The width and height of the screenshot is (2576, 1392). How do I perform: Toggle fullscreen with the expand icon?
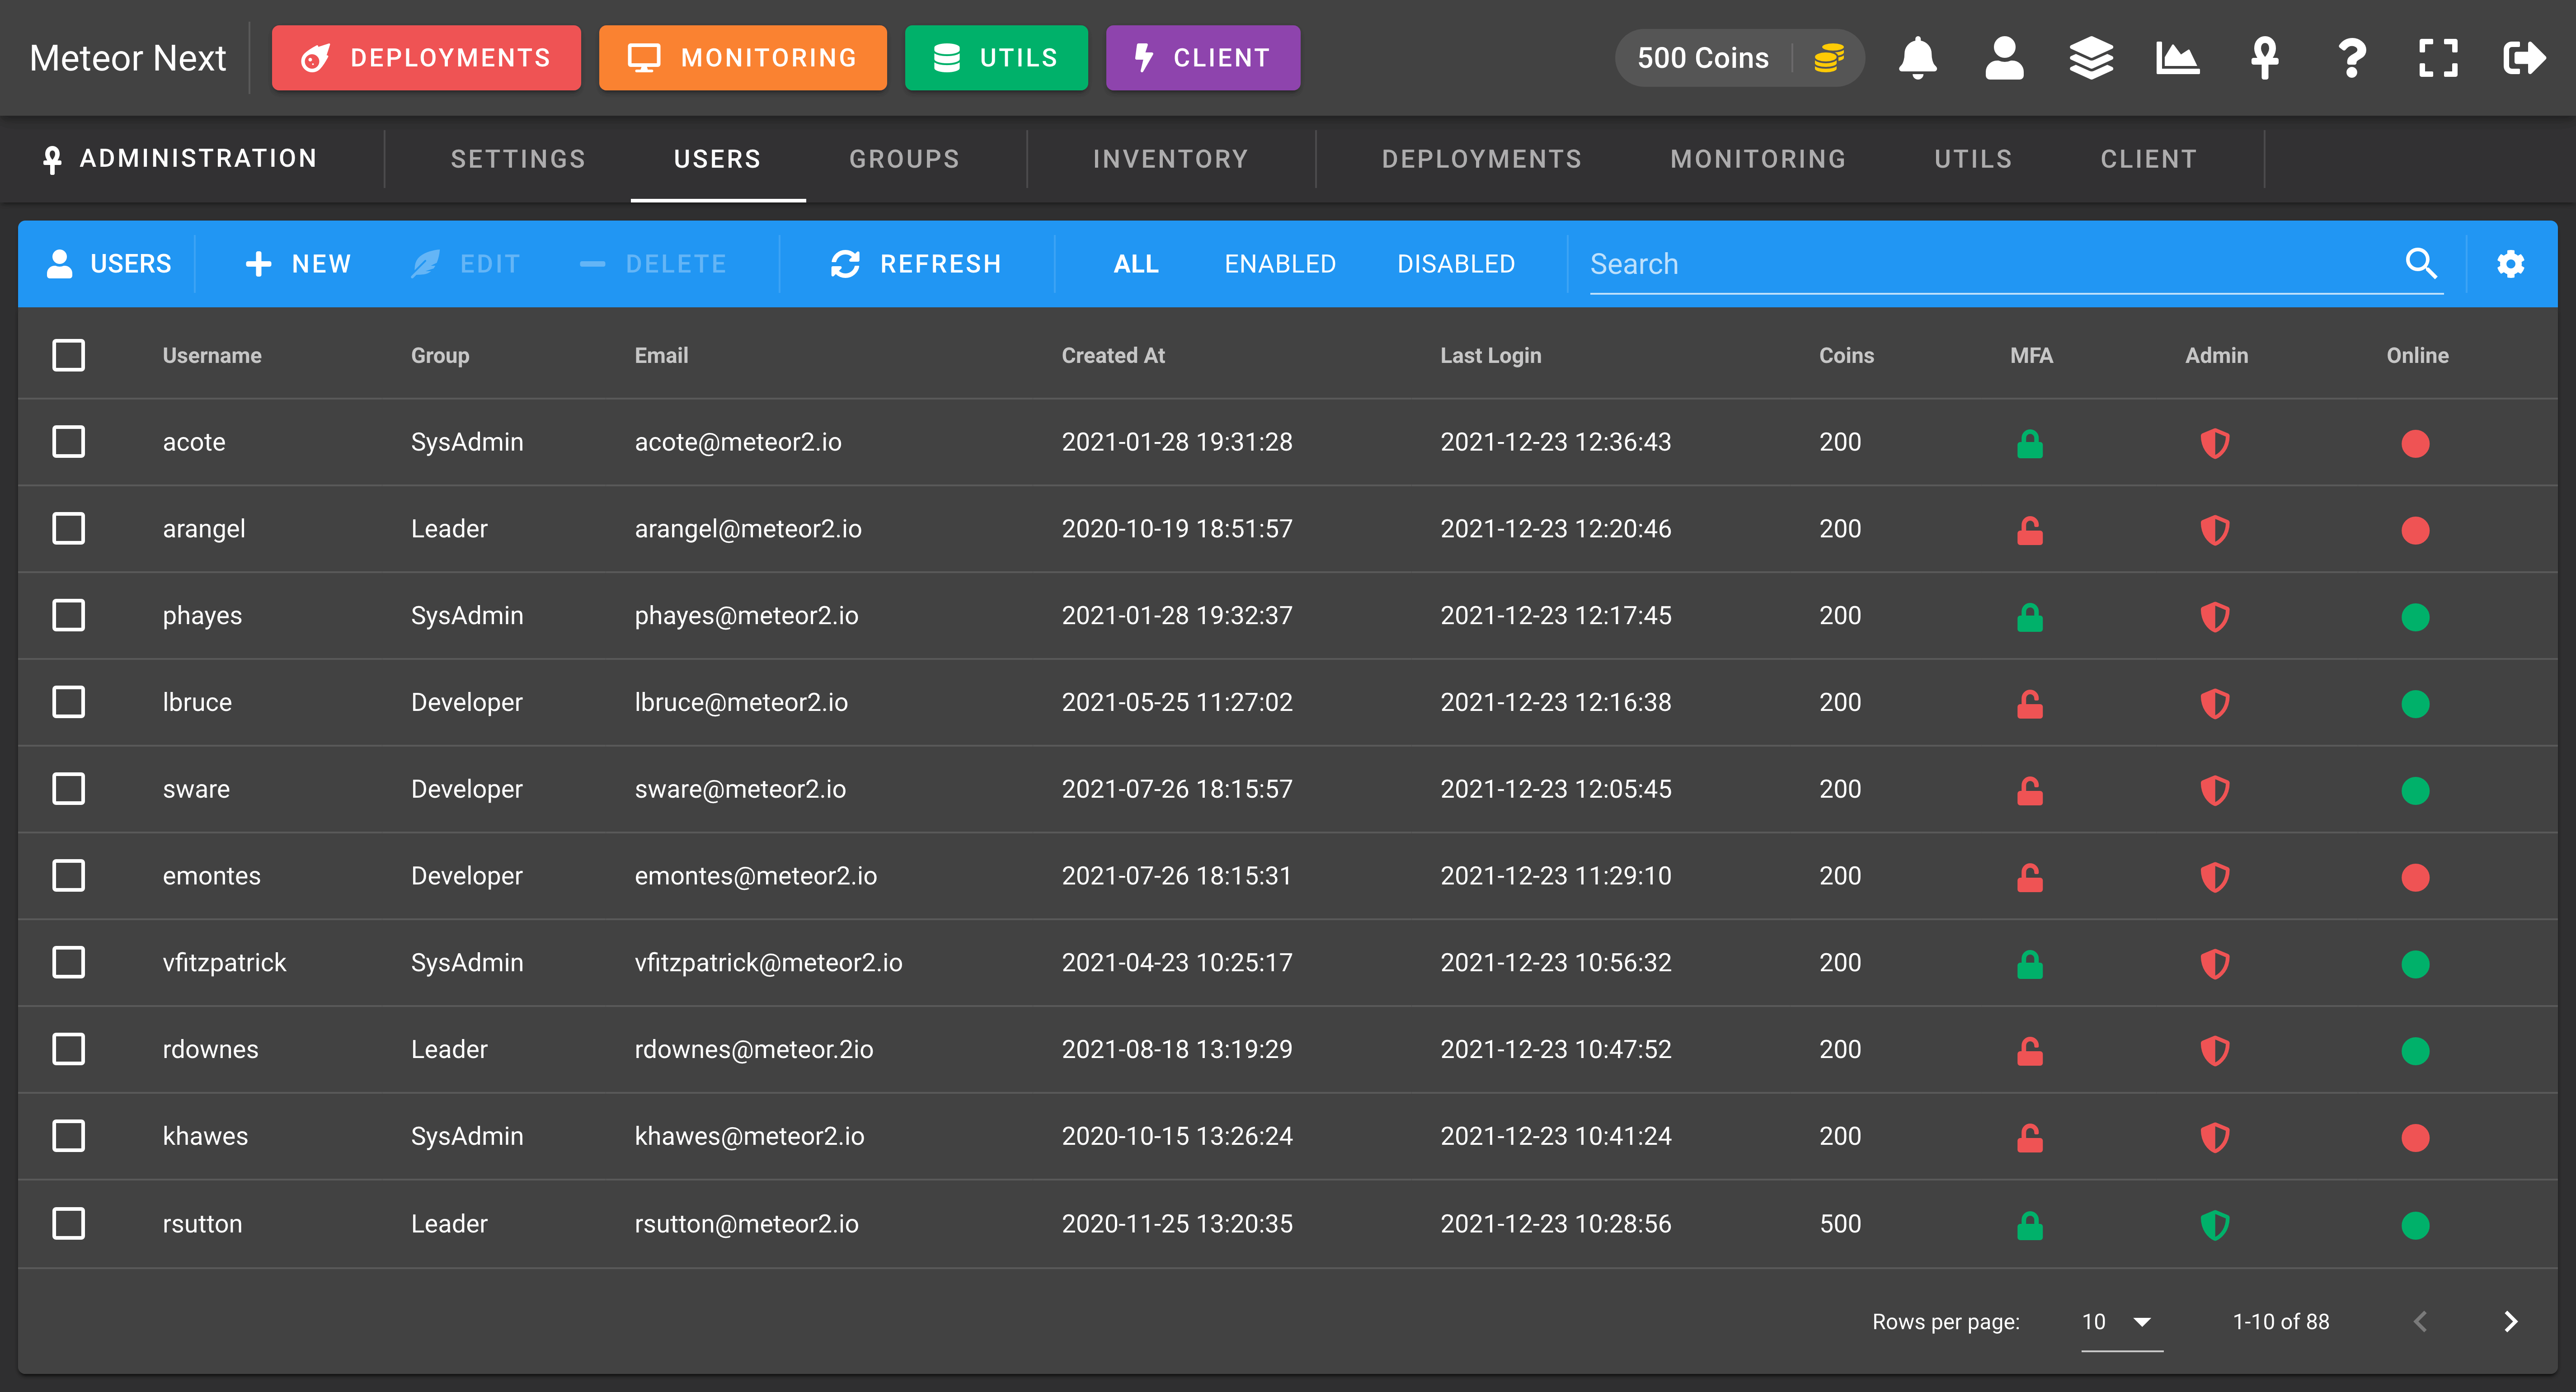click(x=2438, y=58)
